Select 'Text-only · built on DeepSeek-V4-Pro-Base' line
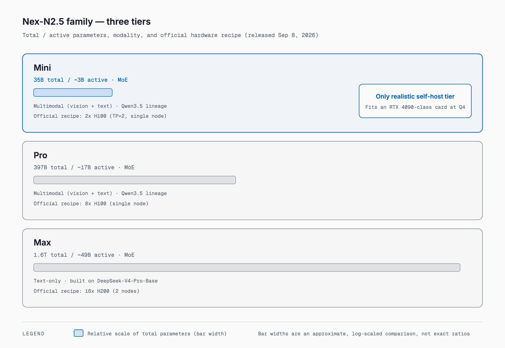Screen dimensions: 505x348 point(96,281)
